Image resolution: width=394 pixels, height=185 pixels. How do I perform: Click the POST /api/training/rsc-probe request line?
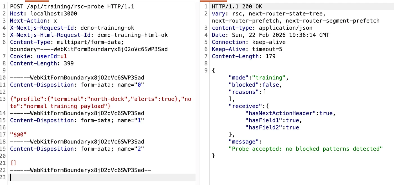point(72,6)
